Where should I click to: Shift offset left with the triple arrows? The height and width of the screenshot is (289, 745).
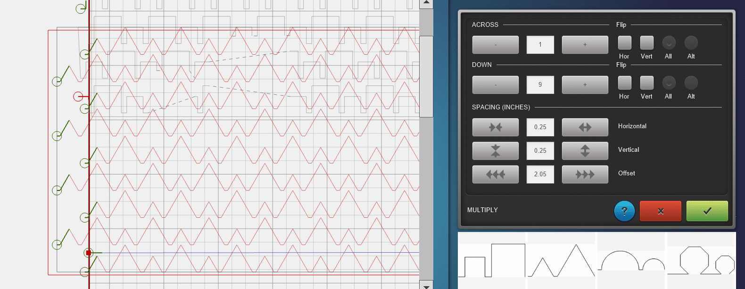point(495,174)
